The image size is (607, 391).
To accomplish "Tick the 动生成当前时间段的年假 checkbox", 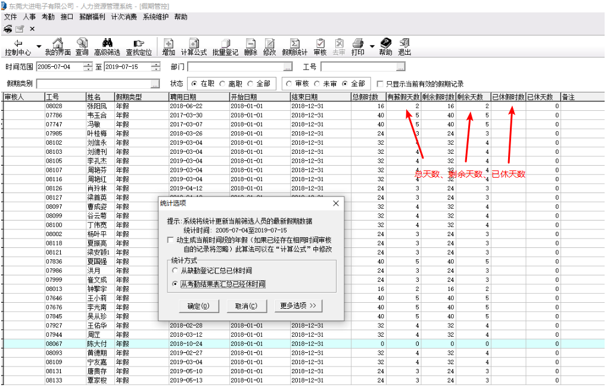I will [172, 240].
